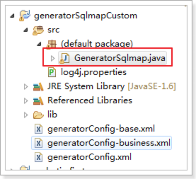This screenshot has width=196, height=179.
Task: Collapse the generatorSqlmapCustom project node
Action: (12, 16)
